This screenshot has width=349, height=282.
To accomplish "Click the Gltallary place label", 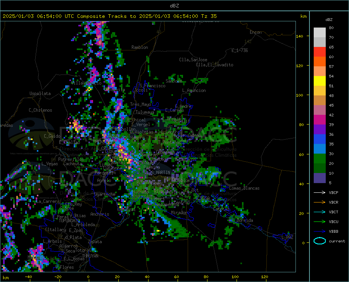I will pos(55,230).
